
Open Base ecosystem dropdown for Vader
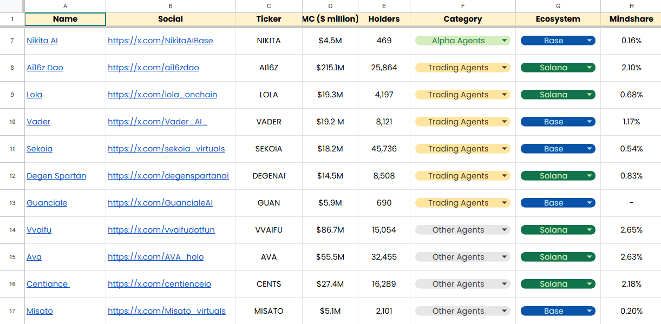(x=589, y=122)
